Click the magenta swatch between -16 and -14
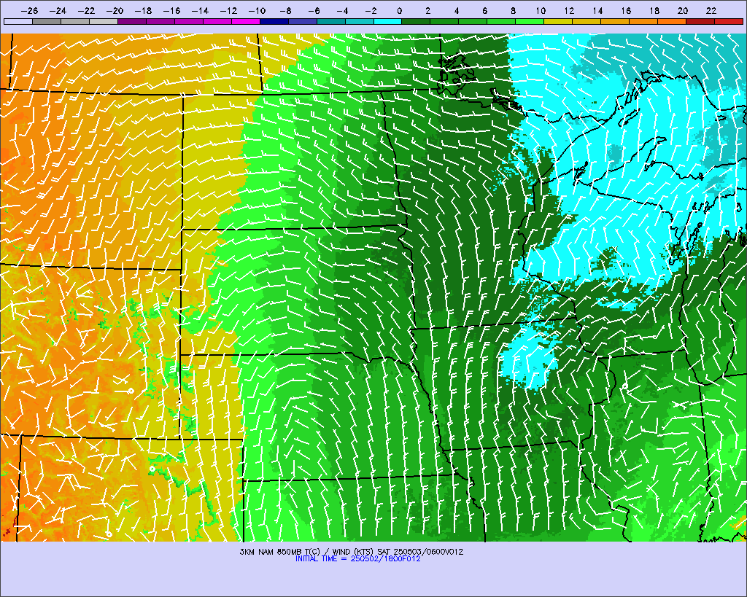This screenshot has width=747, height=597. [x=189, y=21]
